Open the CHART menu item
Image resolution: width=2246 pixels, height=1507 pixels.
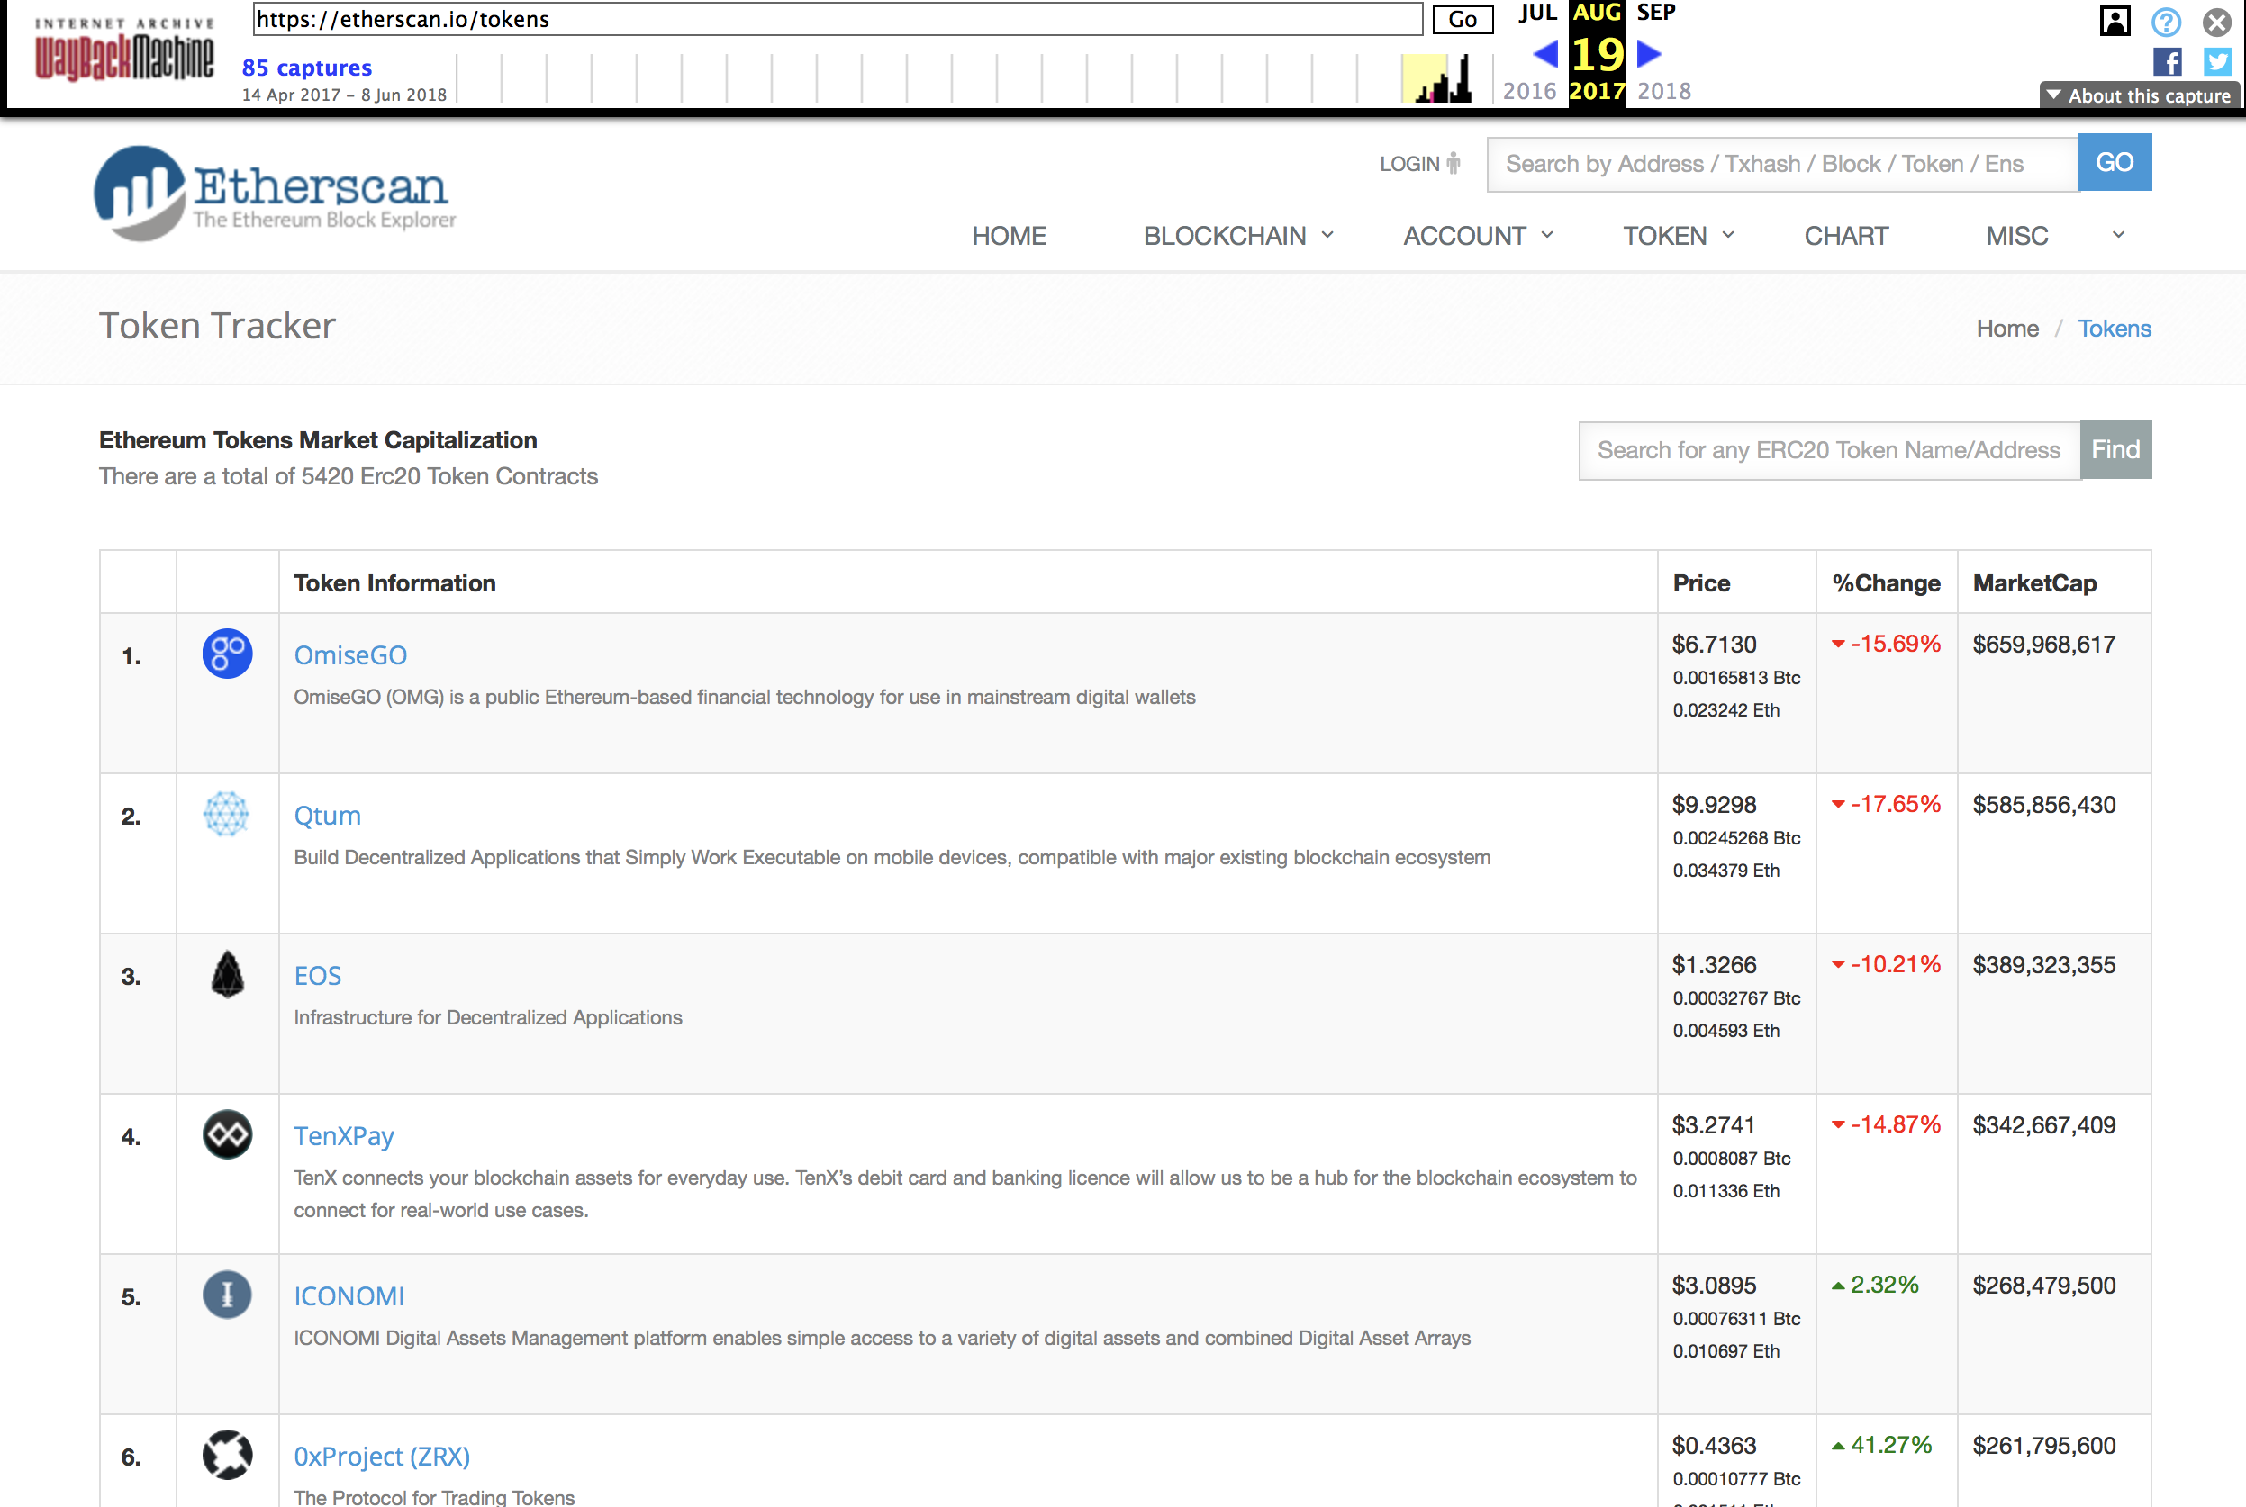1846,236
